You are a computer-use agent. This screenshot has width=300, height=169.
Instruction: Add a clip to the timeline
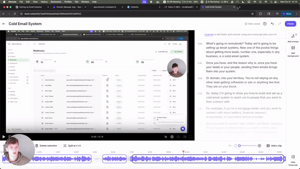274,146
